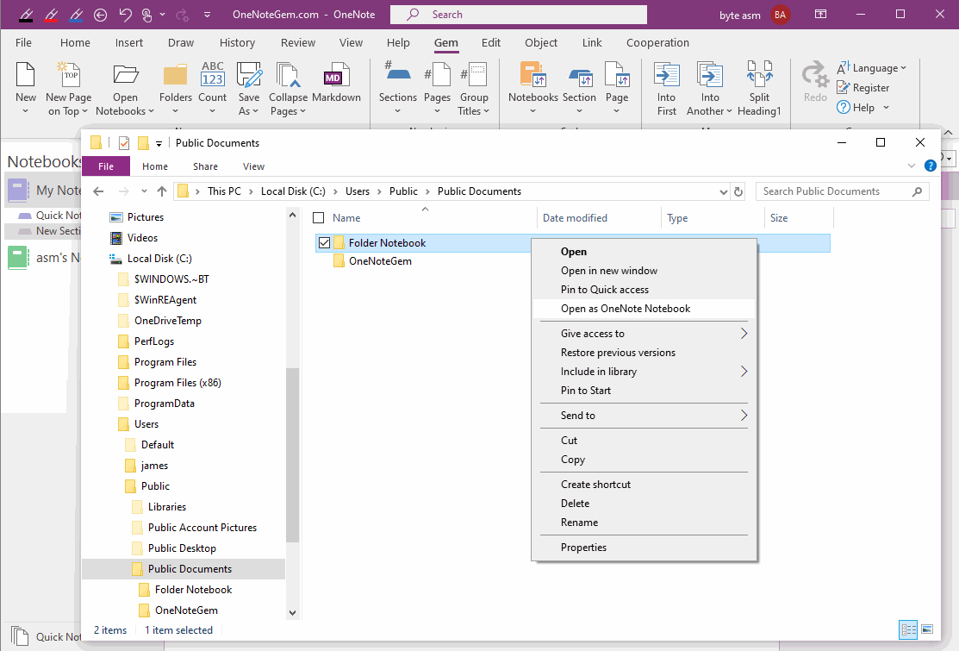Select Create shortcut in context menu

[644, 485]
